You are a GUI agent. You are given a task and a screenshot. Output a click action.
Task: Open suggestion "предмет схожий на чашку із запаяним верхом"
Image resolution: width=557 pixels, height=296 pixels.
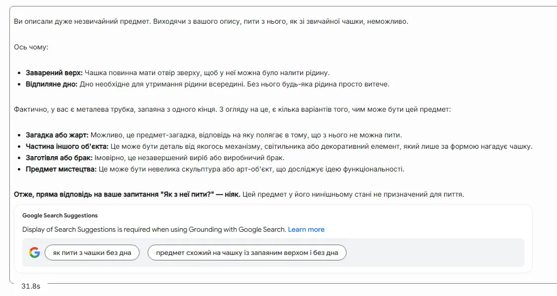(247, 253)
